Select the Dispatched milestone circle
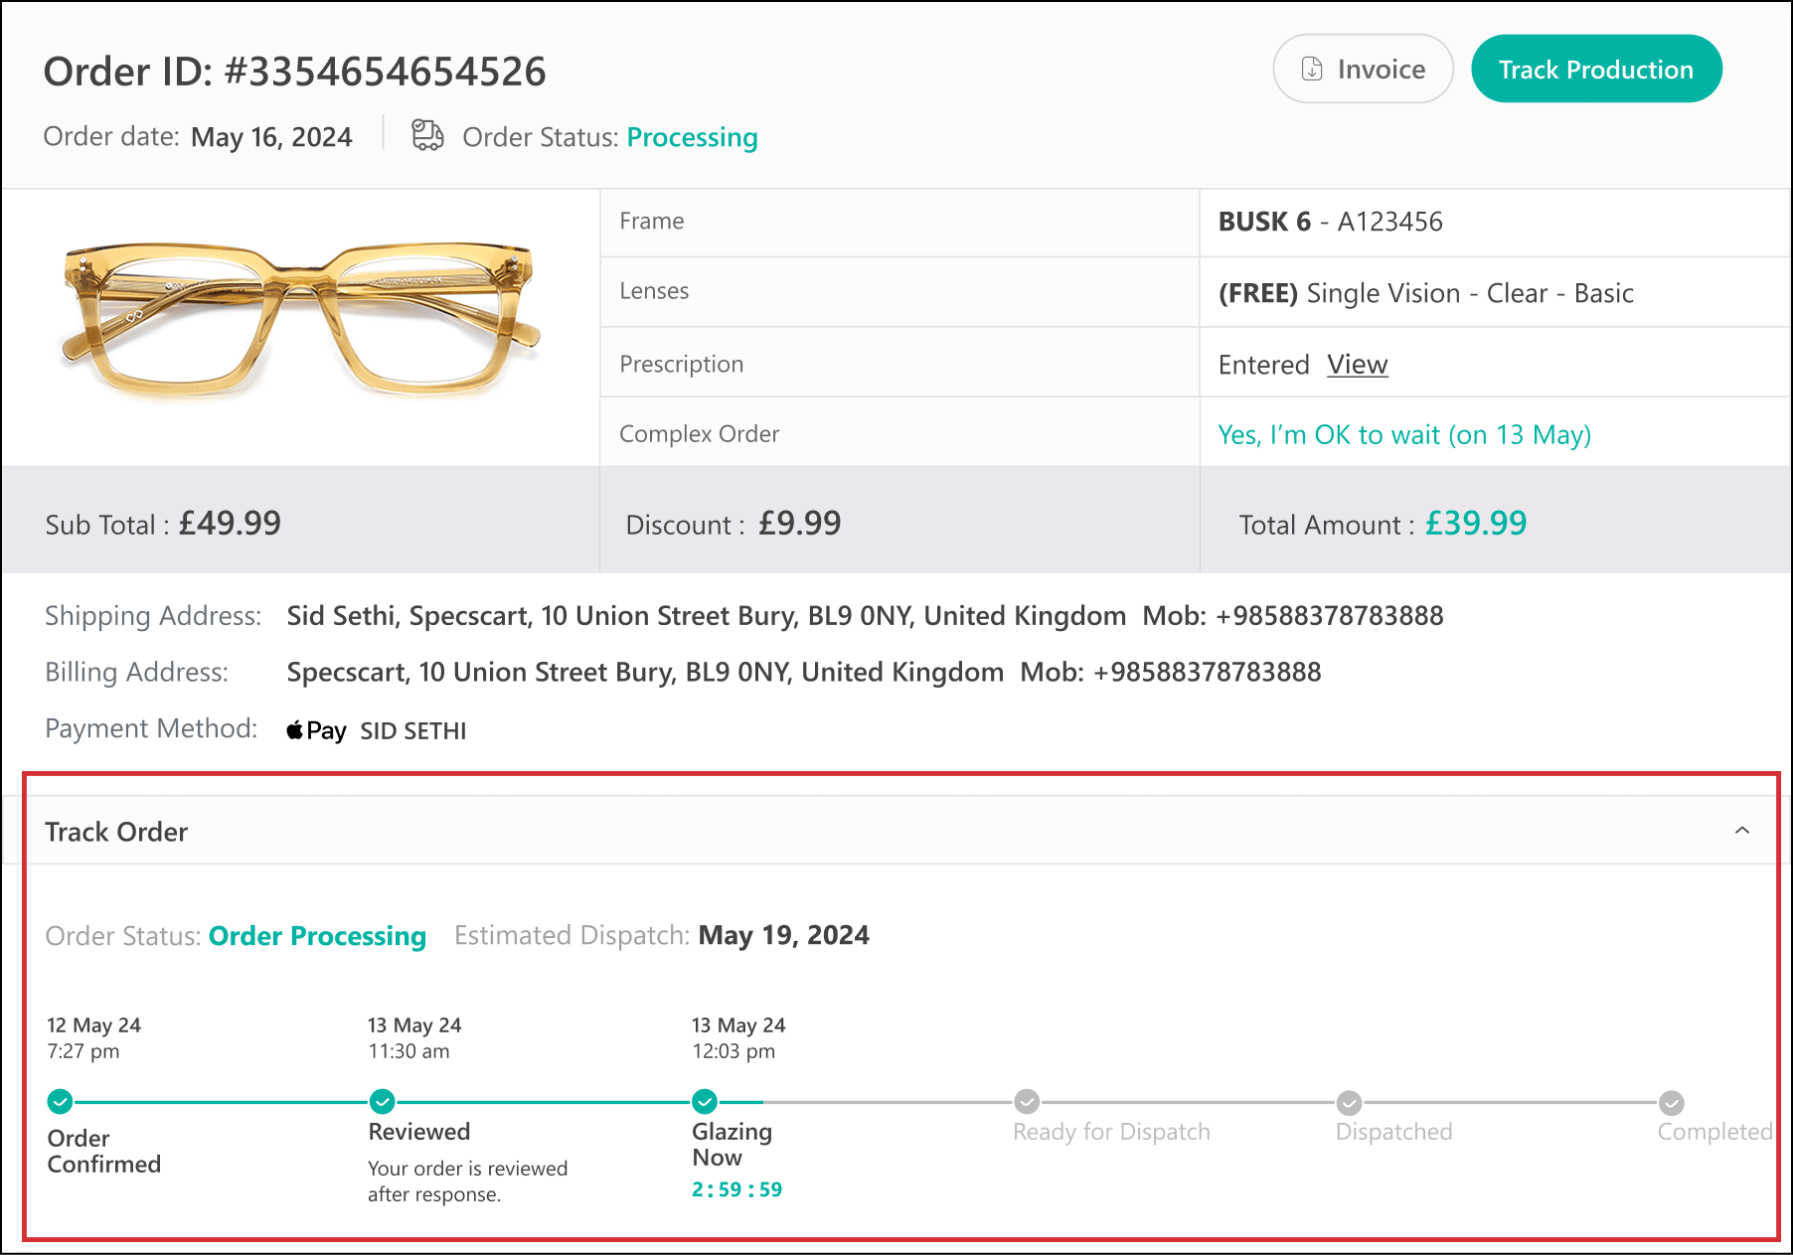The image size is (1793, 1255). point(1349,1101)
